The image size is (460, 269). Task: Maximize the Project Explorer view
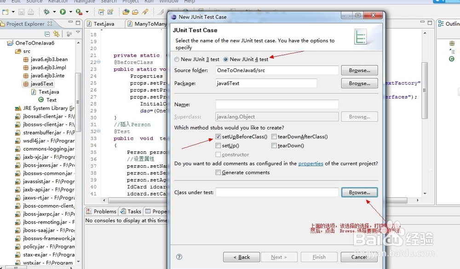78,22
